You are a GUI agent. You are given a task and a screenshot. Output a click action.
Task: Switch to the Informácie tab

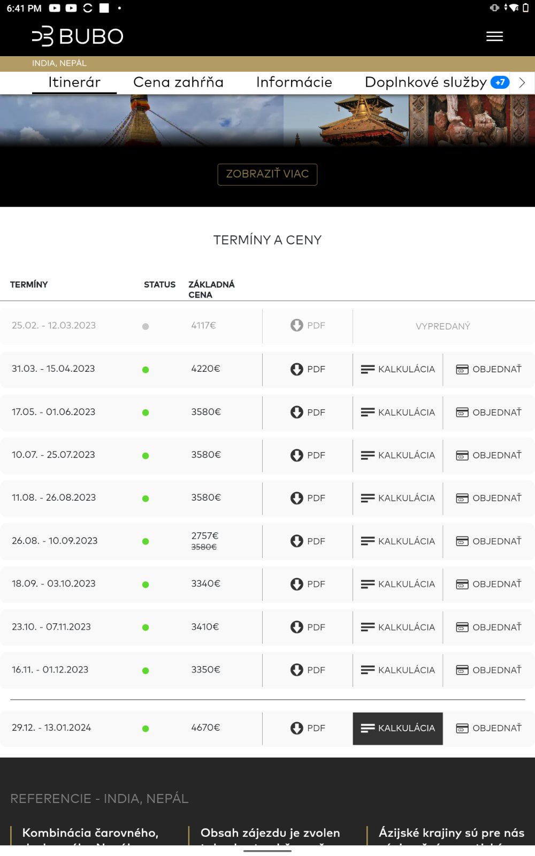coord(294,82)
